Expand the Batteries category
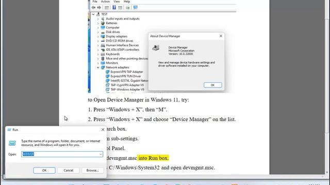Image resolution: width=330 pixels, height=185 pixels. (98, 23)
